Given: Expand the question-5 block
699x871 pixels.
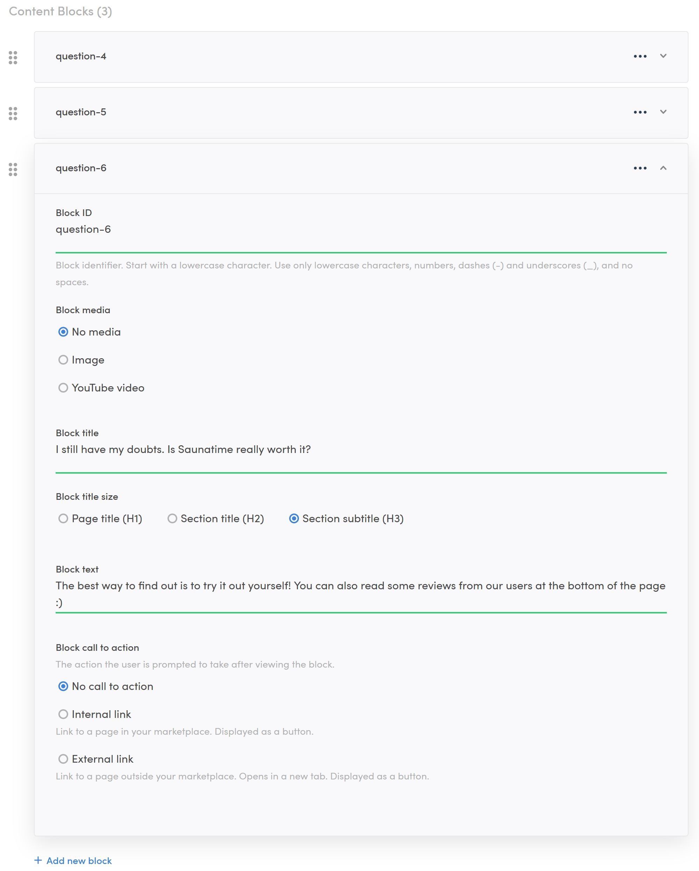Looking at the screenshot, I should [663, 112].
